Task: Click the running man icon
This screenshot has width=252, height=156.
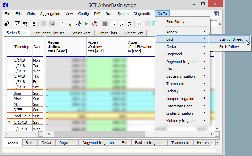Action: [x=78, y=24]
